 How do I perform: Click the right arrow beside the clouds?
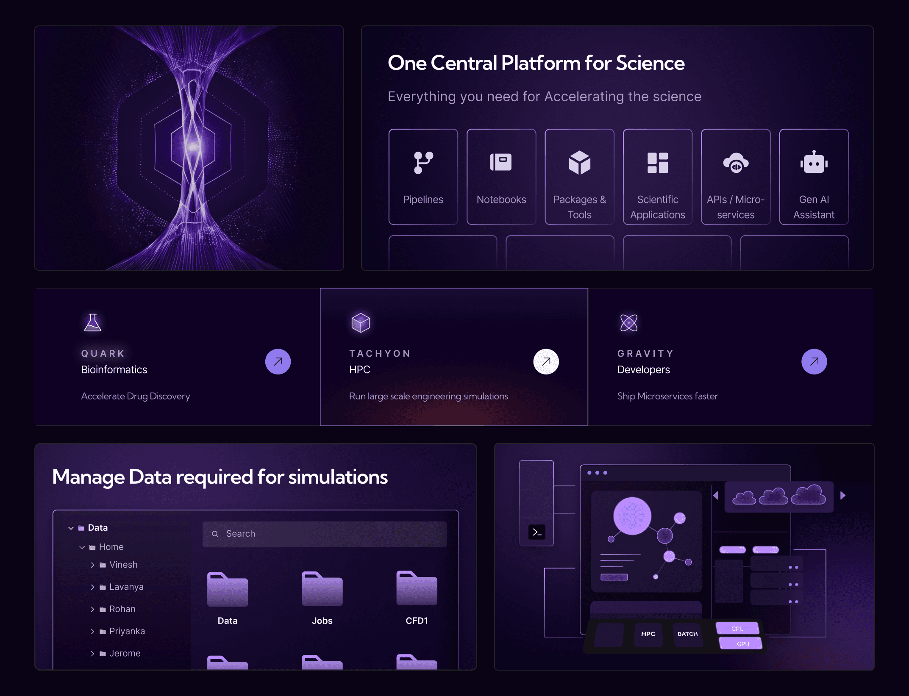tap(842, 496)
